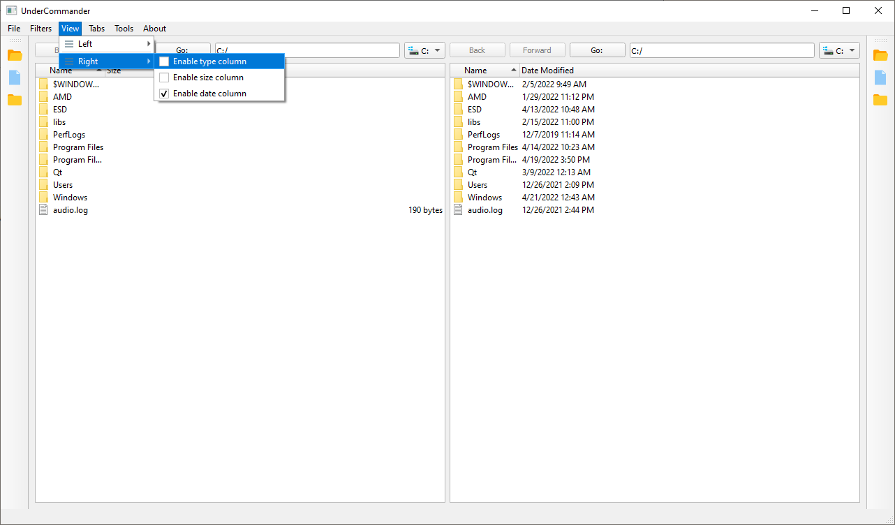Image resolution: width=895 pixels, height=525 pixels.
Task: Click the Windows folder icon in the right pane
Action: [459, 197]
